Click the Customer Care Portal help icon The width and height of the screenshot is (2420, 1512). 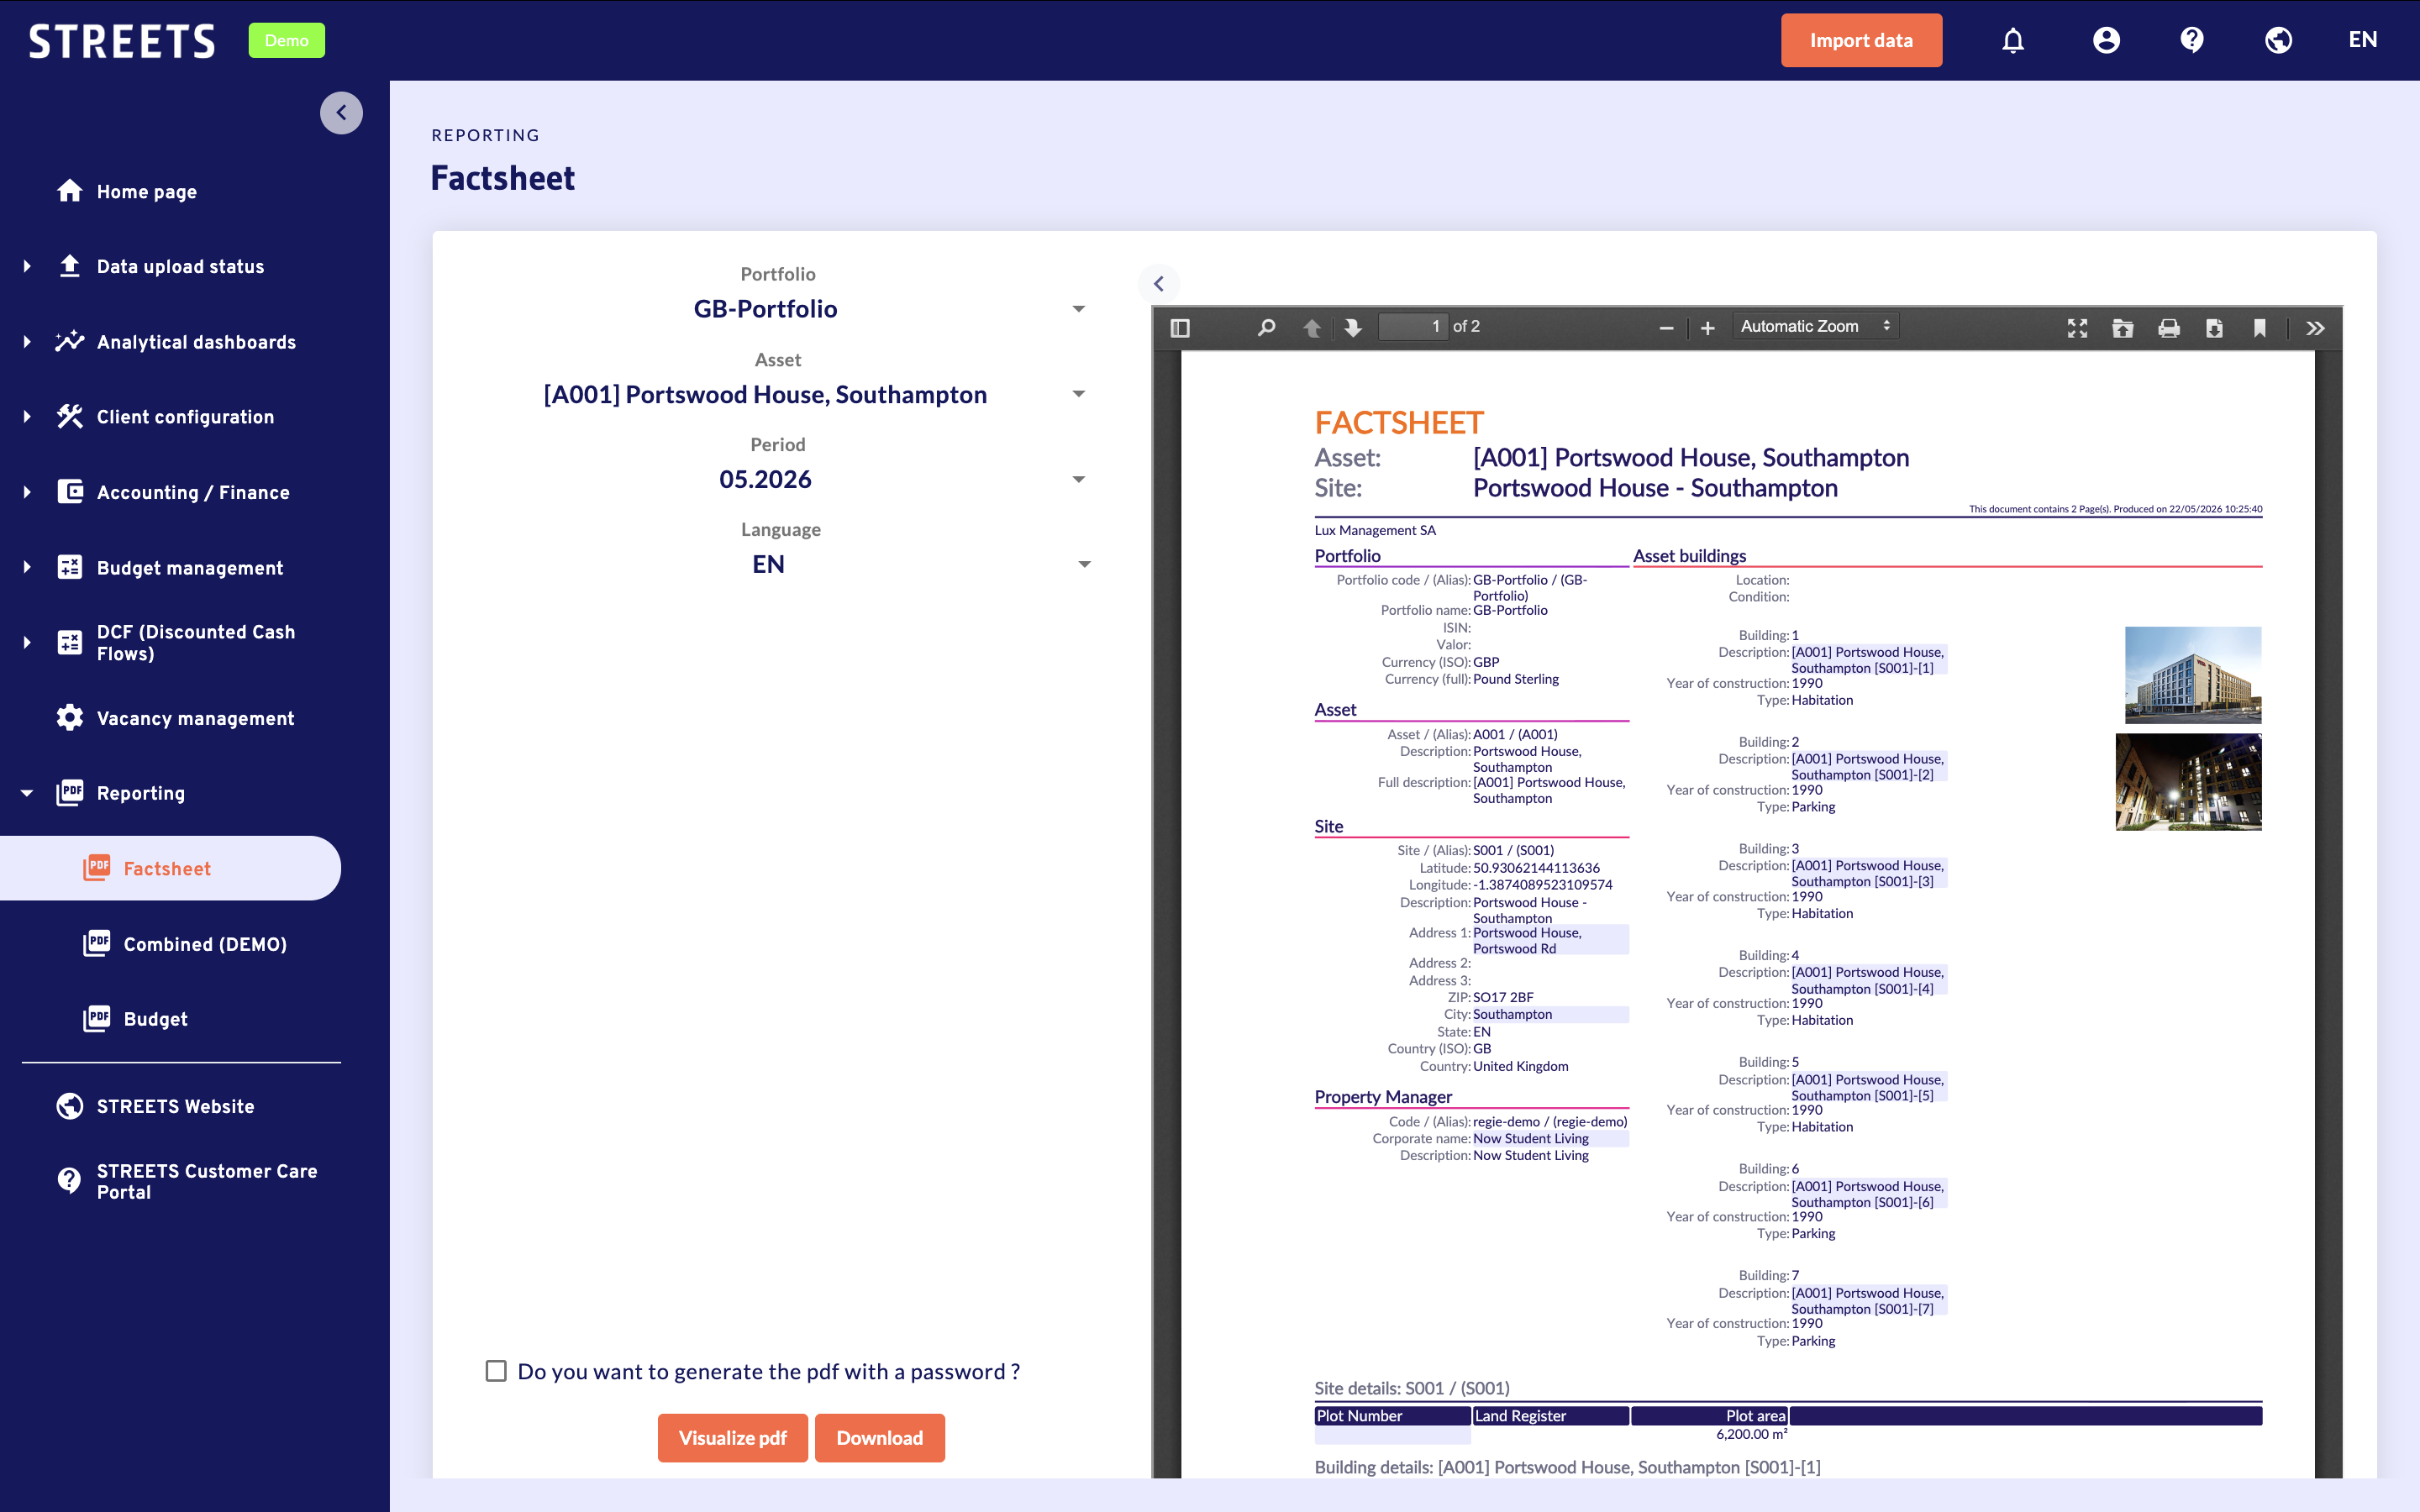tap(70, 1181)
